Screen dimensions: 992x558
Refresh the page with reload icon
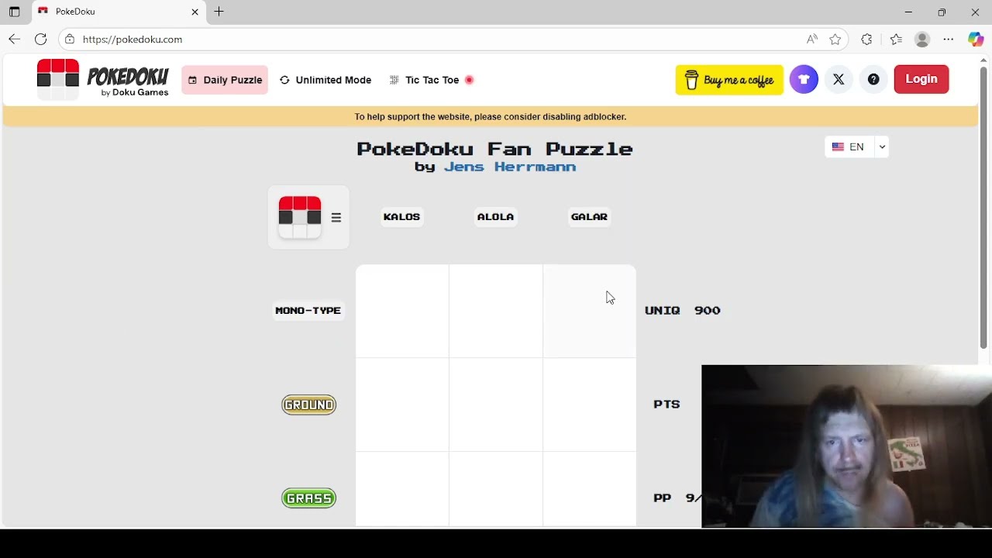tap(41, 39)
